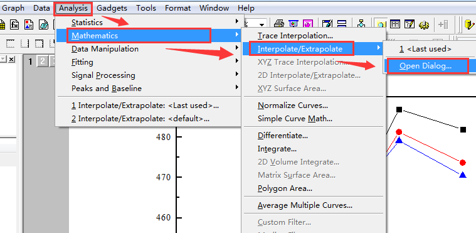Click the yellow gear settings icon
This screenshot has height=233, width=476.
click(424, 24)
